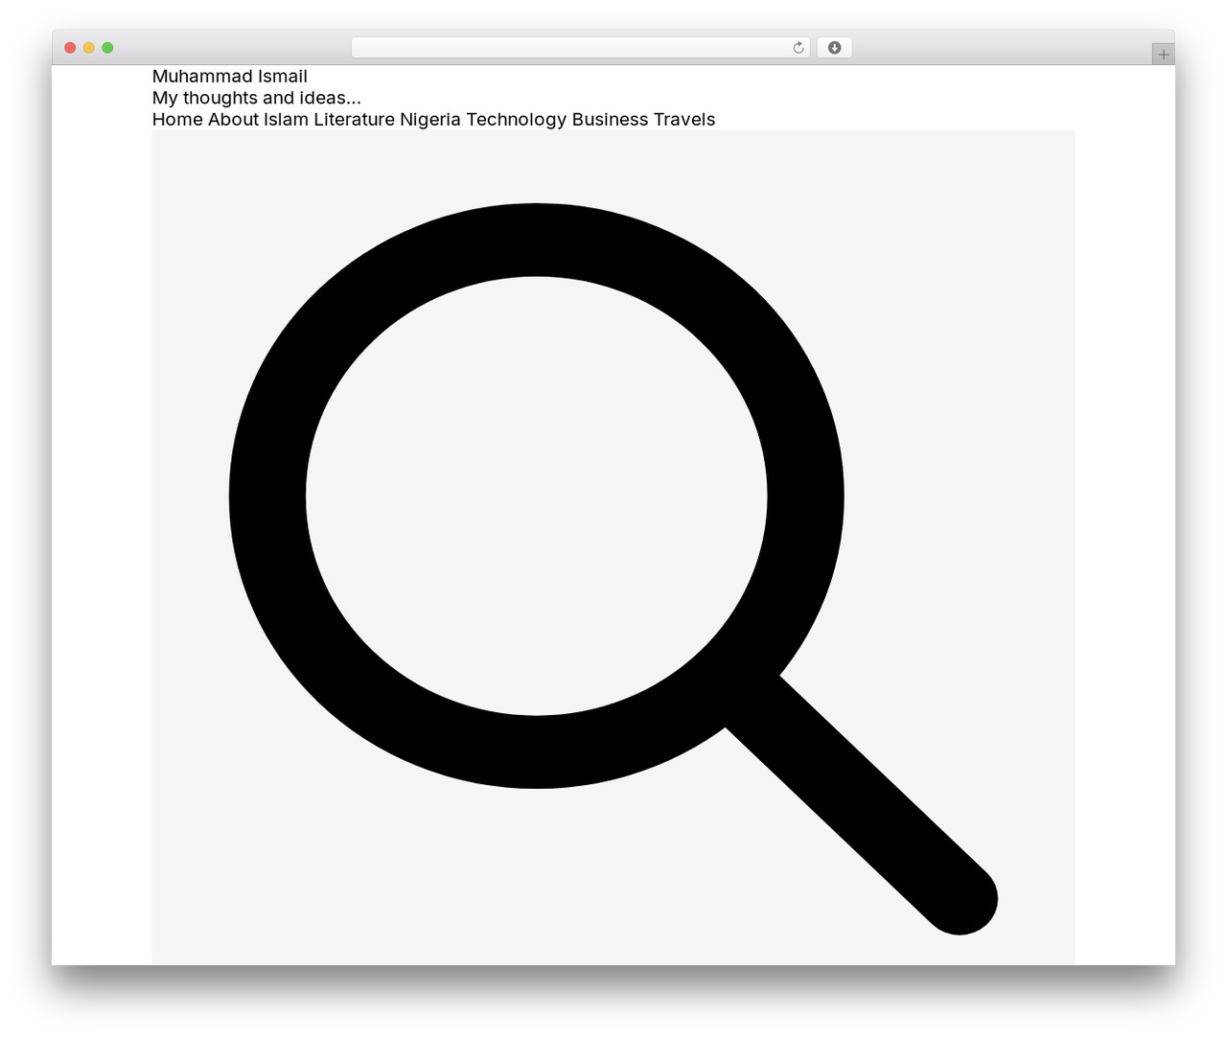The height and width of the screenshot is (1039, 1227).
Task: Open the Business section
Action: [x=611, y=120]
